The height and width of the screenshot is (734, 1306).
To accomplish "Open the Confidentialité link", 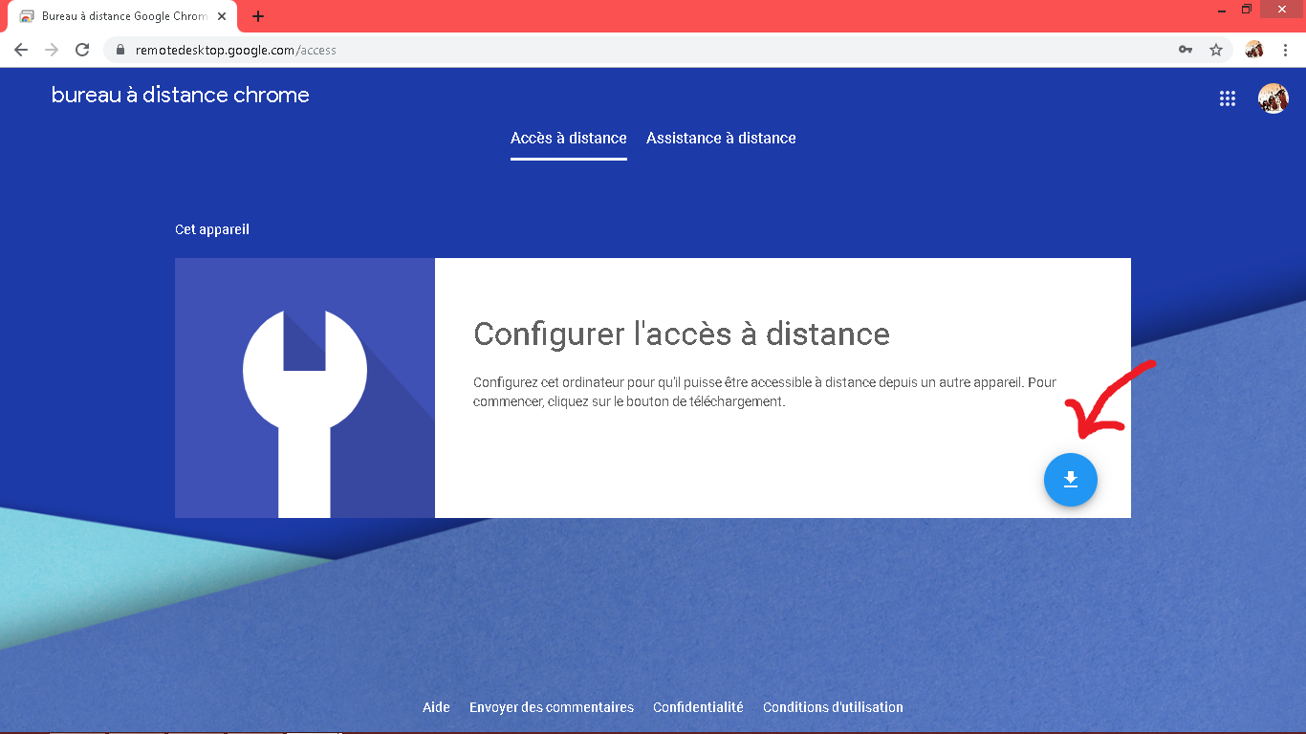I will pos(698,707).
